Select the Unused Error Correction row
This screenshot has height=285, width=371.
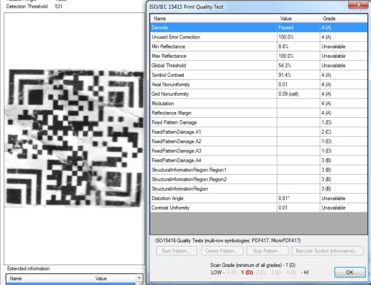click(213, 37)
